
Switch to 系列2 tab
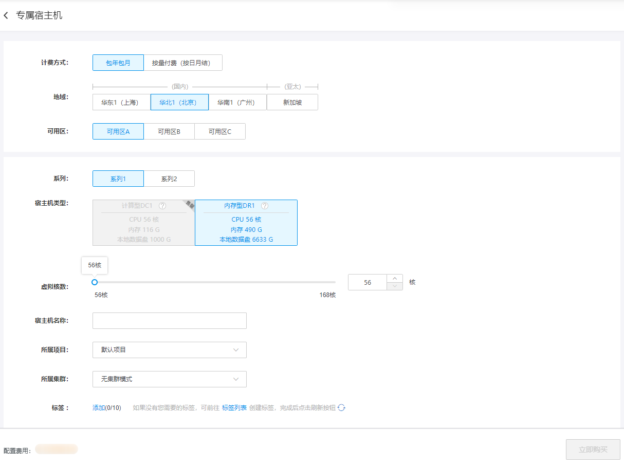tap(169, 179)
